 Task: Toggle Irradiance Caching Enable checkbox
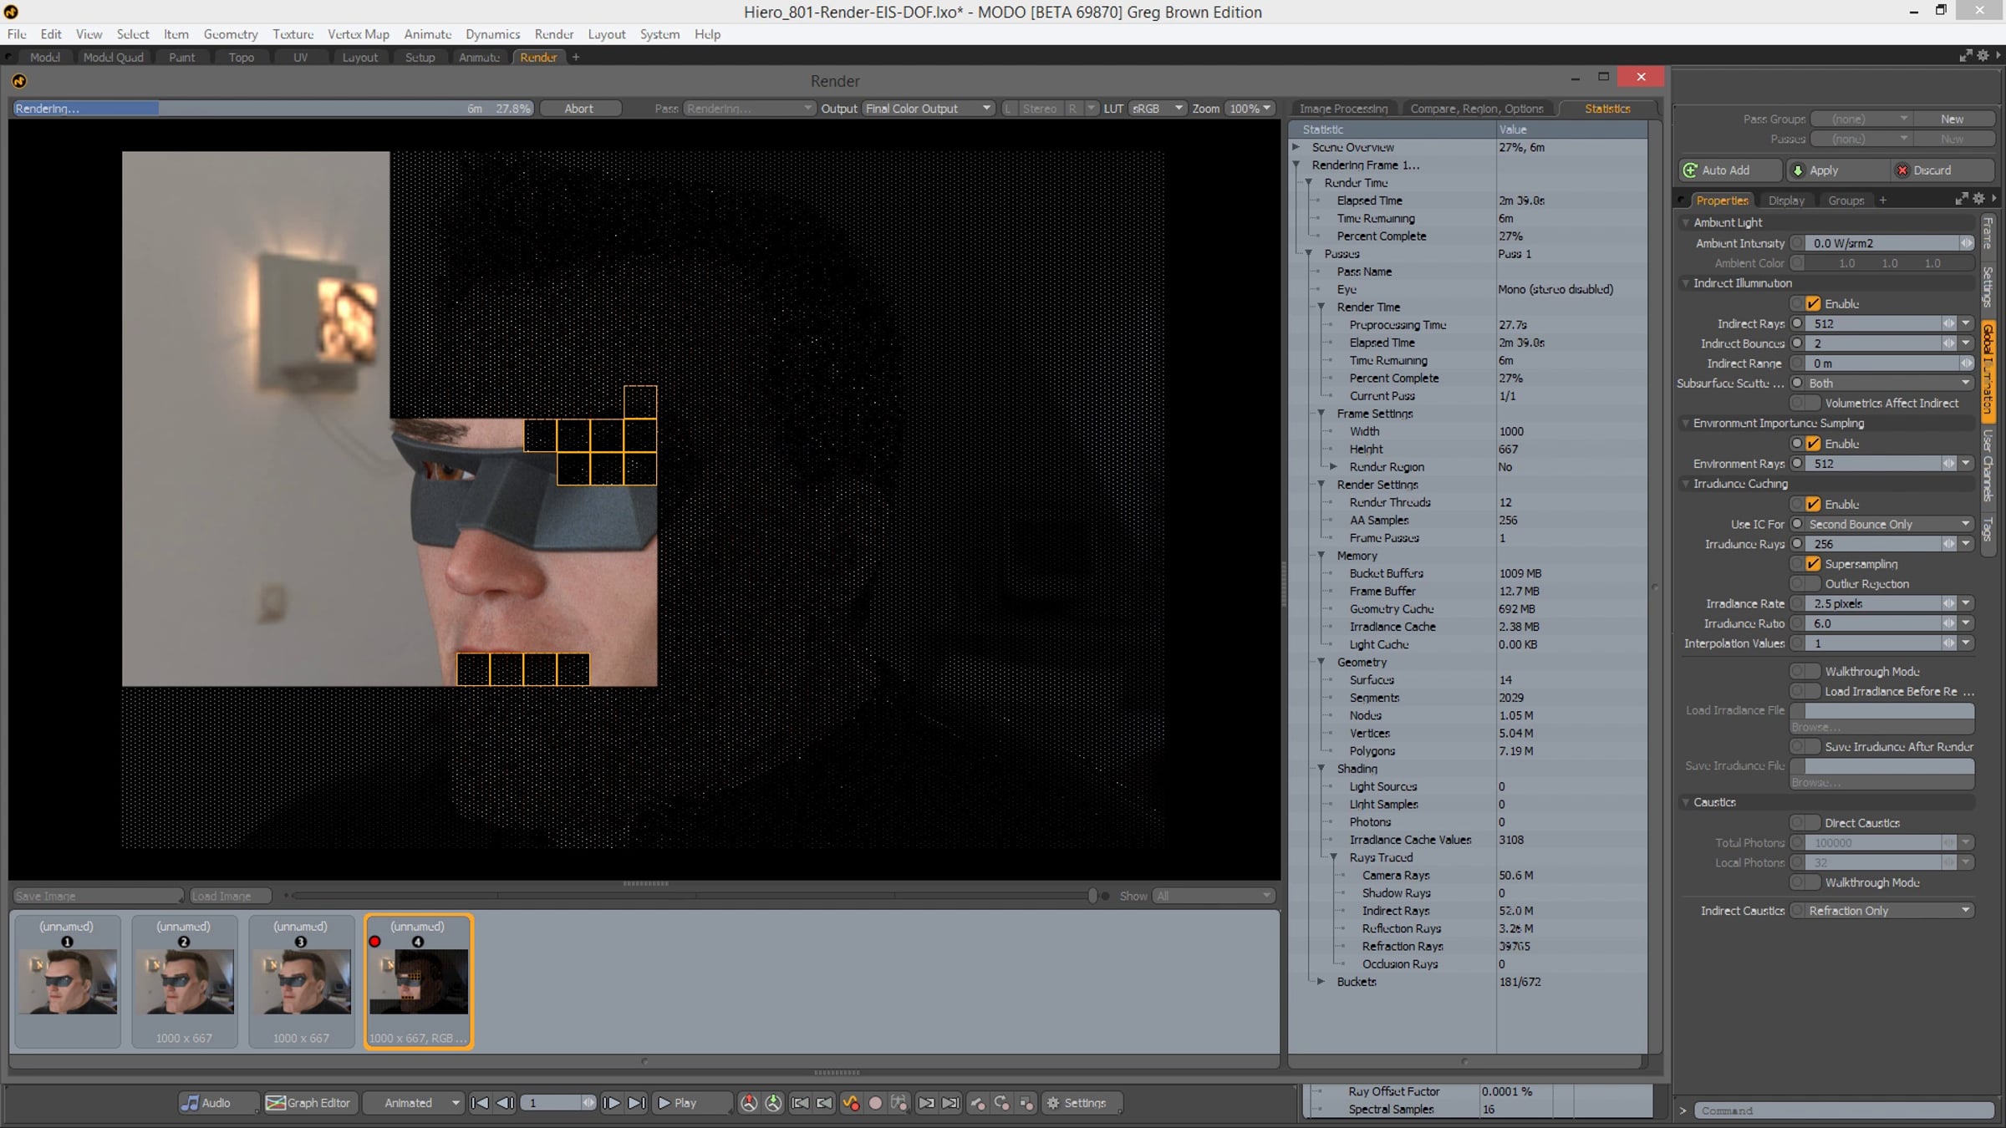1813,504
